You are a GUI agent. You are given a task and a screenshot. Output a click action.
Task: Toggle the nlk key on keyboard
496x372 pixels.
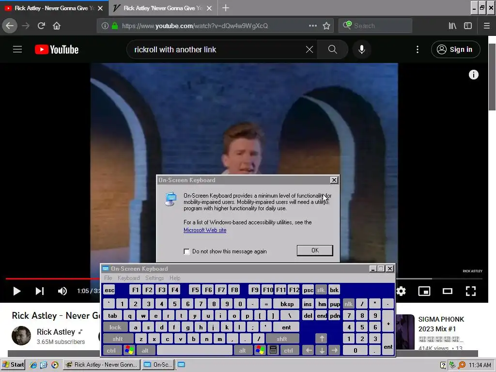[x=348, y=304]
